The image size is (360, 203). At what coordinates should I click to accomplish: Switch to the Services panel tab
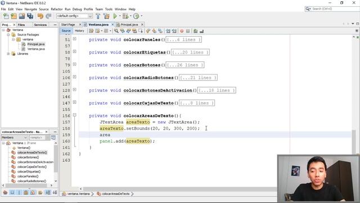pos(40,25)
